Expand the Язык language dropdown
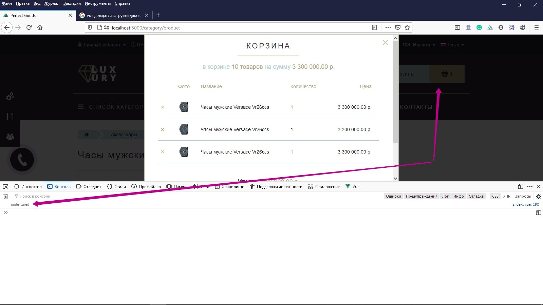This screenshot has width=543, height=305. pos(452,45)
